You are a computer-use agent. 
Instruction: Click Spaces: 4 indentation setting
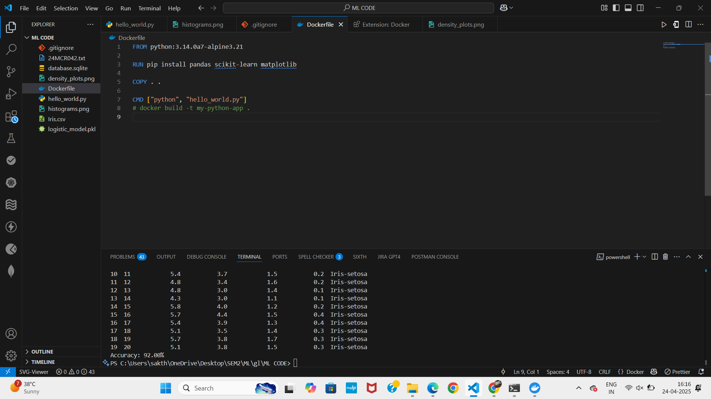tap(558, 372)
